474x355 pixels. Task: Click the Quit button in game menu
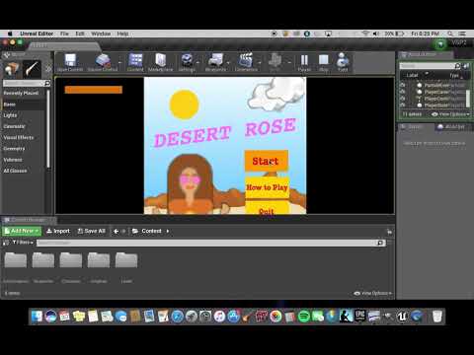click(x=267, y=209)
